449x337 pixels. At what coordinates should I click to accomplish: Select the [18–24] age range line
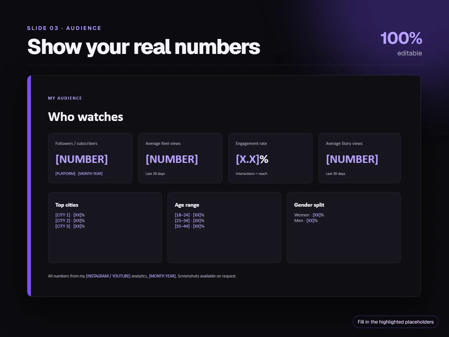point(189,215)
